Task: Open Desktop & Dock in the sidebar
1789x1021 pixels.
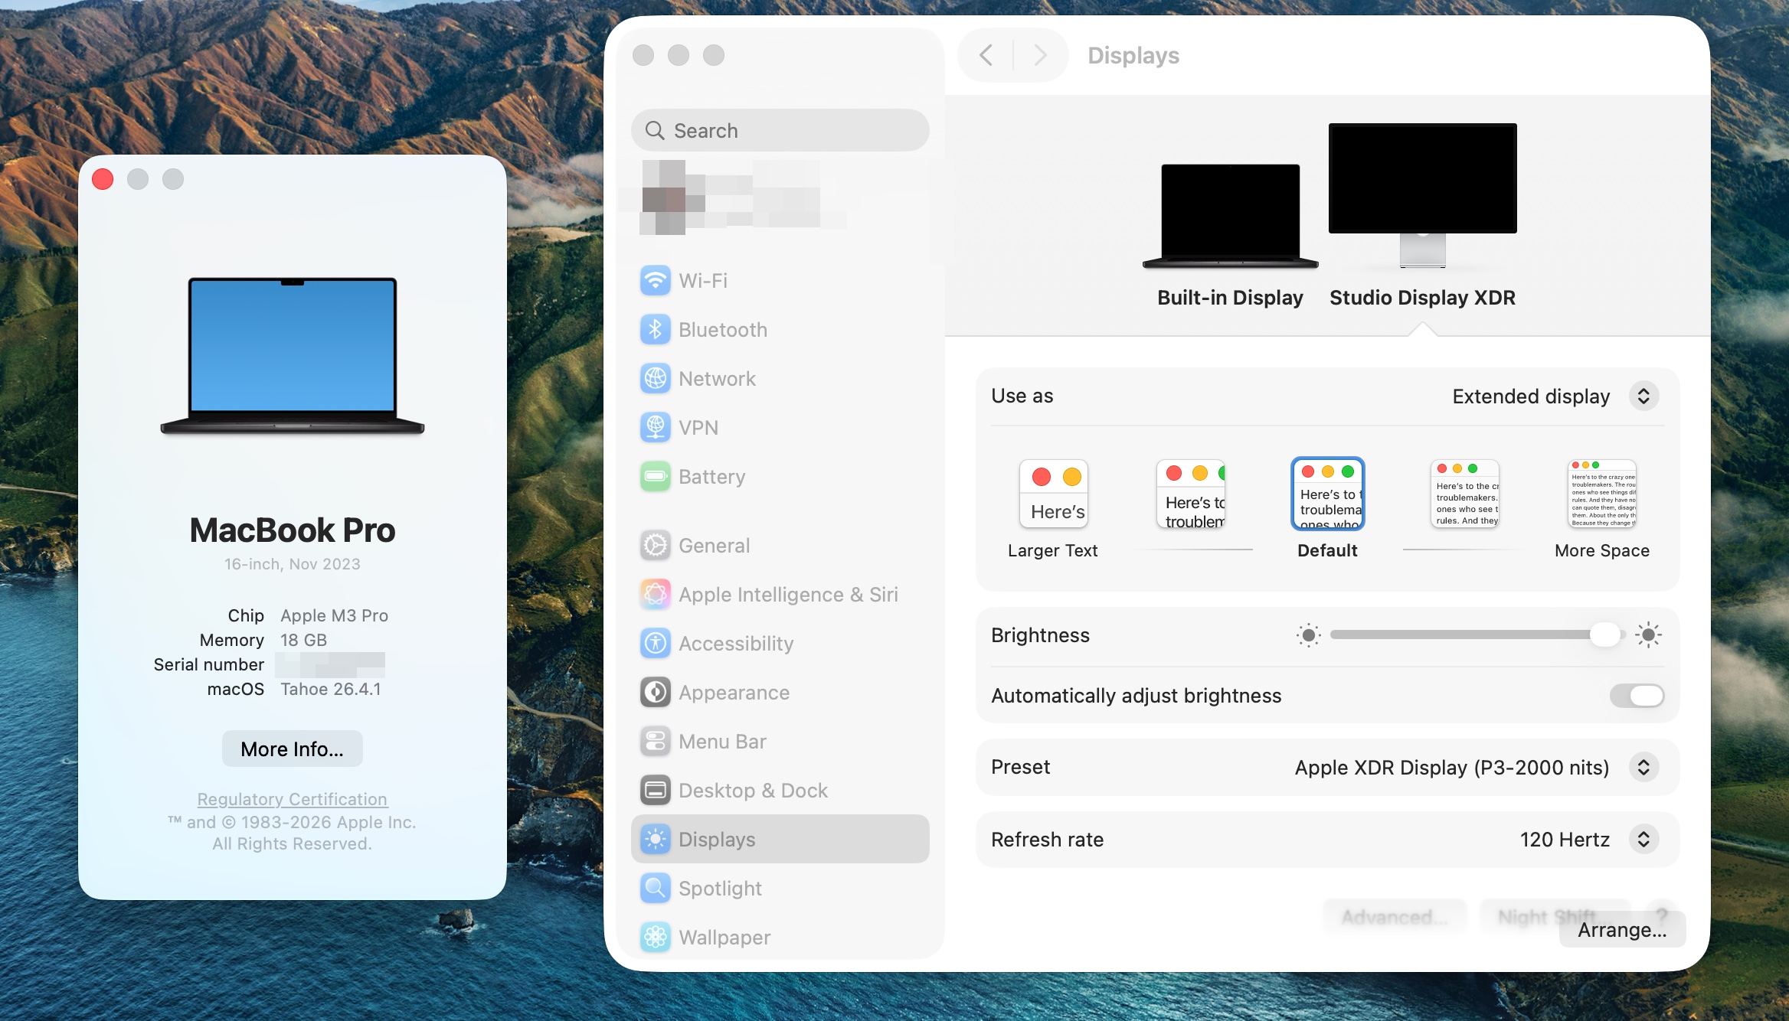Action: click(x=780, y=791)
